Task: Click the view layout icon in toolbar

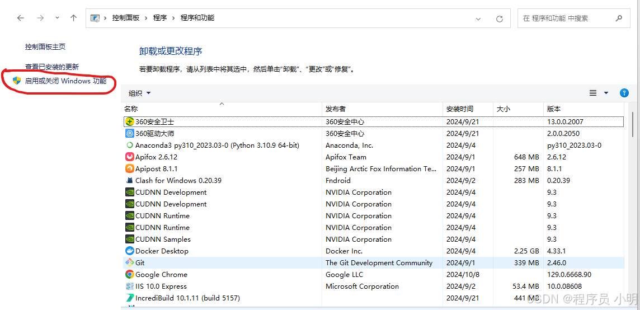Action: [593, 93]
